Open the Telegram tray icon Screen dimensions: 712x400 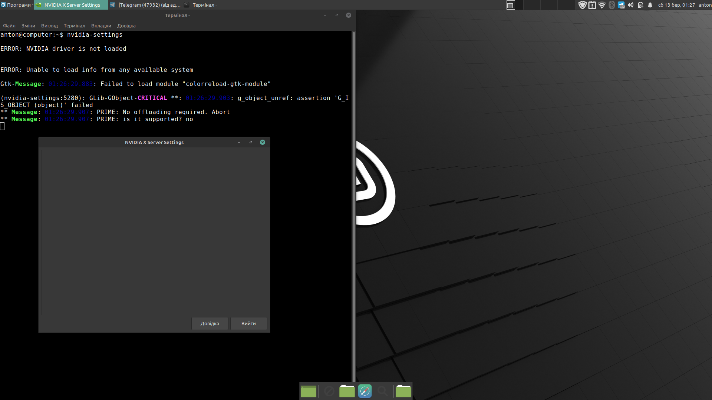pyautogui.click(x=621, y=5)
